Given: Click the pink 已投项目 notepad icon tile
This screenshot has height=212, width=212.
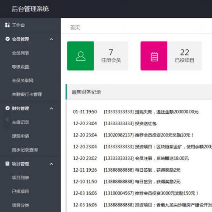Looking at the screenshot, I should tap(154, 56).
